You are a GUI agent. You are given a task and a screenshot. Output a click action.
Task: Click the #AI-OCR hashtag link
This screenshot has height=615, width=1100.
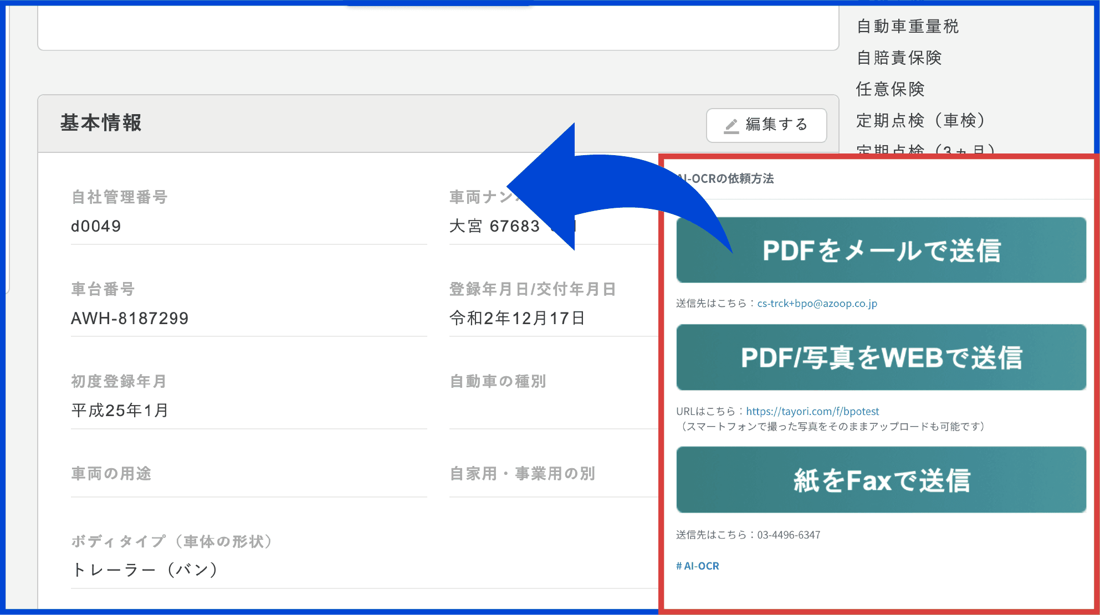(697, 566)
